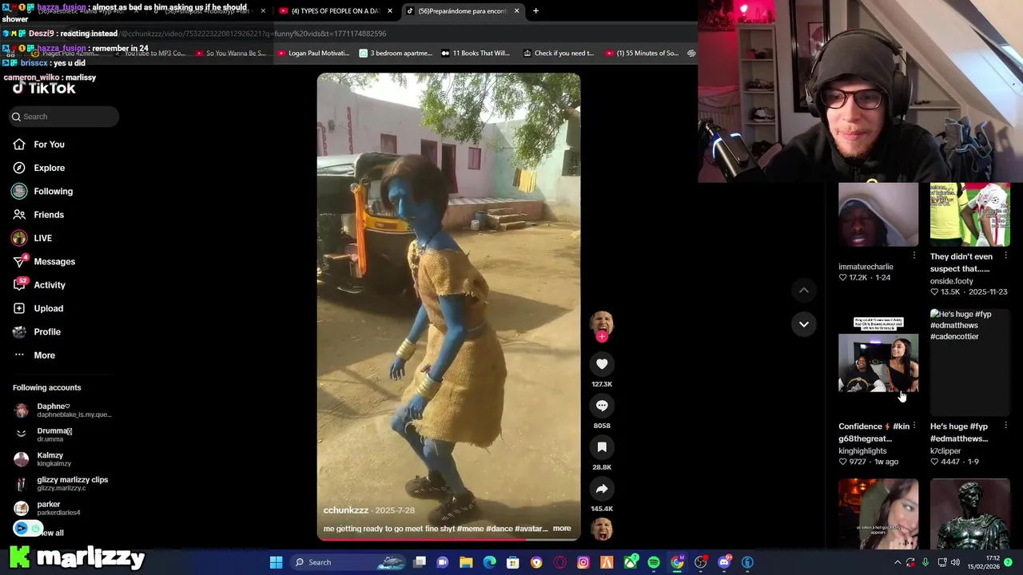Open '55 Minutes of So...' bookmark
The width and height of the screenshot is (1023, 575).
642,54
